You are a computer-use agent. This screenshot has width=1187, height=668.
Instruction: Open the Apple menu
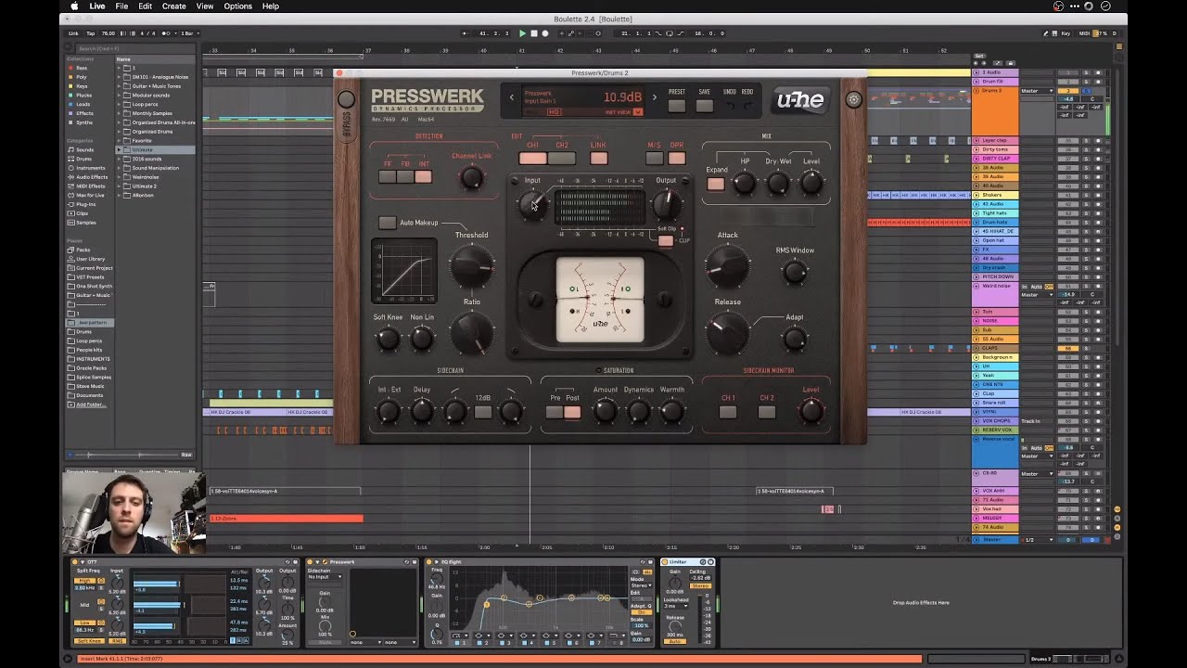tap(75, 6)
